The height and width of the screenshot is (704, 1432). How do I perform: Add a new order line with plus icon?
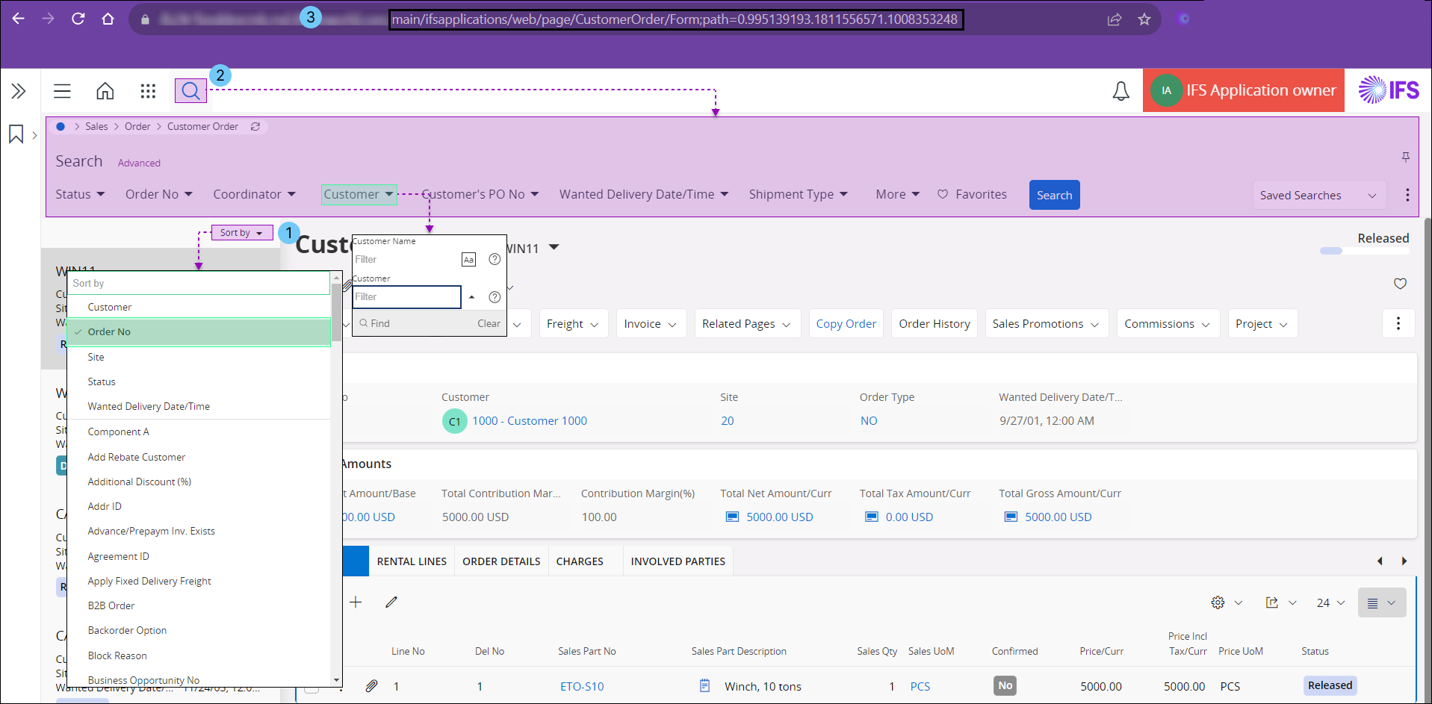[356, 602]
